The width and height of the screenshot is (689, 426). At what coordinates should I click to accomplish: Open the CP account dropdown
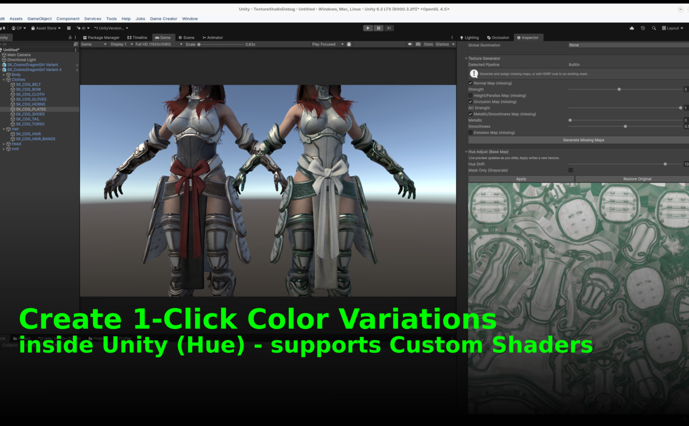coord(19,28)
